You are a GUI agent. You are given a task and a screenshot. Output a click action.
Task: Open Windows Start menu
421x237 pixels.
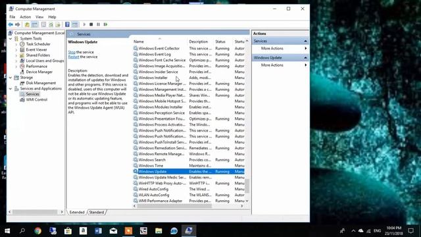7,231
